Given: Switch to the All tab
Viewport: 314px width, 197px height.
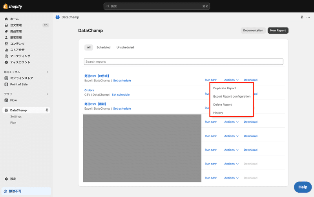Looking at the screenshot, I should pos(89,47).
